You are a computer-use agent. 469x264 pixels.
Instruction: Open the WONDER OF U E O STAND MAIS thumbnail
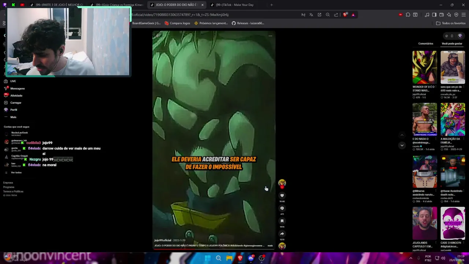pyautogui.click(x=425, y=67)
